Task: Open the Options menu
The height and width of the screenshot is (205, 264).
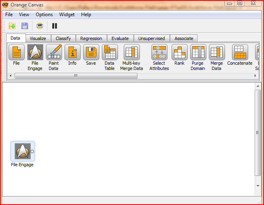Action: pos(44,15)
